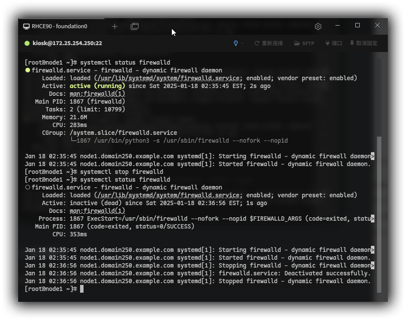Click the 重新连接 reconnect button

268,43
